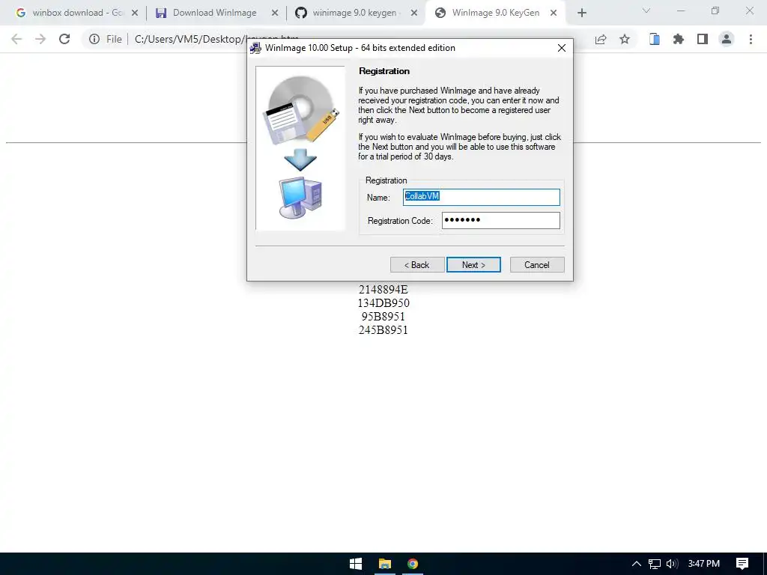Toggle the browser side panel
Screen dimensions: 767x575
coord(703,39)
